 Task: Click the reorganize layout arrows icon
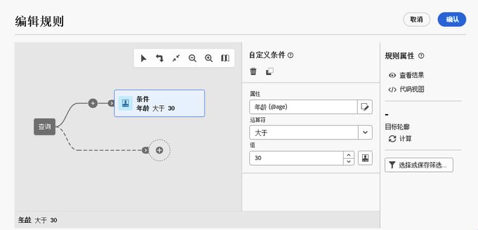point(160,58)
